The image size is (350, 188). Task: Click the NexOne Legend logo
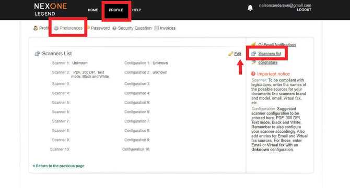pos(51,9)
